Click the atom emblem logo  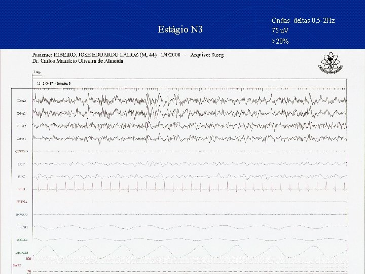[331, 63]
